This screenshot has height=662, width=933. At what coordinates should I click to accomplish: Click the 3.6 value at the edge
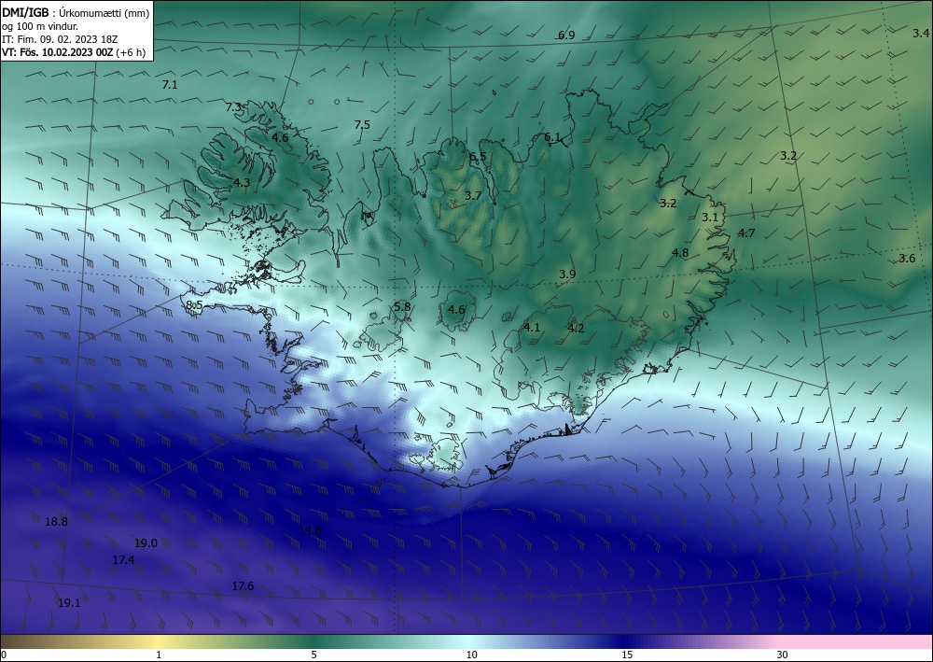[907, 259]
